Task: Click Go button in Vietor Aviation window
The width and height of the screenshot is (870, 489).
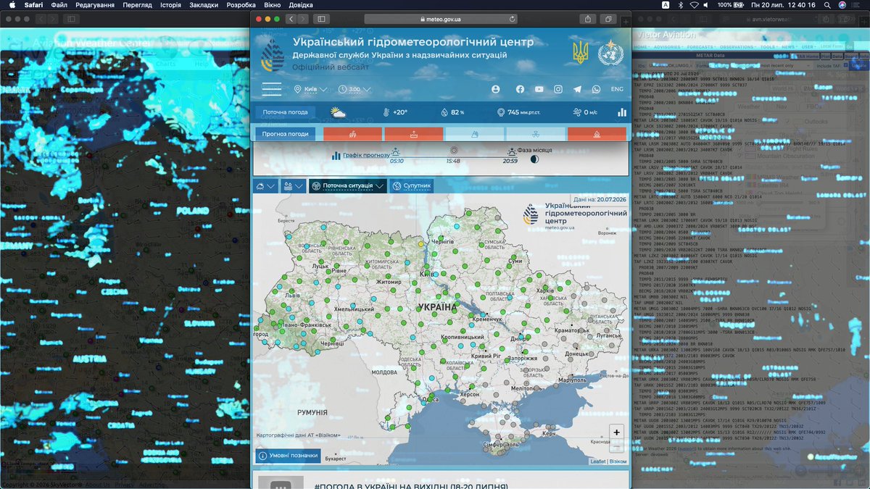Action: tap(850, 47)
